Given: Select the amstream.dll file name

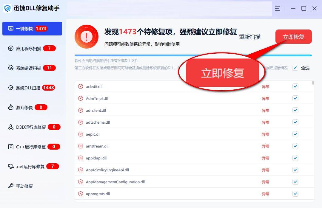Looking at the screenshot, I should click(x=97, y=146).
